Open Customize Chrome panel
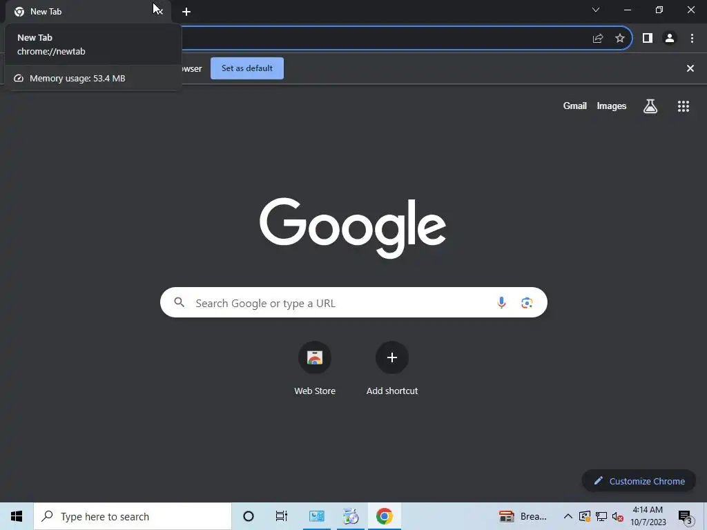Screen dimensions: 707x530 click(x=639, y=481)
